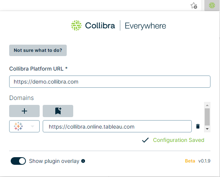Click the Collibra Platform URL input field

point(110,82)
